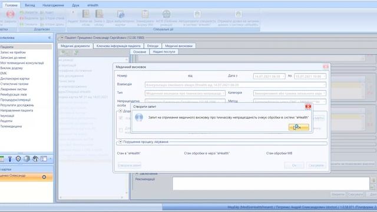The image size is (377, 212).
Task: Click into the Рекомендації text field
Action: [271, 183]
